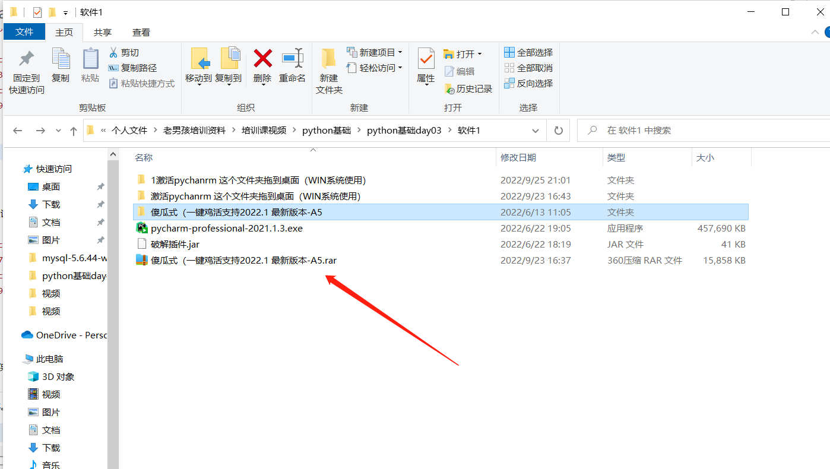Screen dimensions: 830x469
Task: Open 图片 under Quick access
Action: (x=51, y=240)
